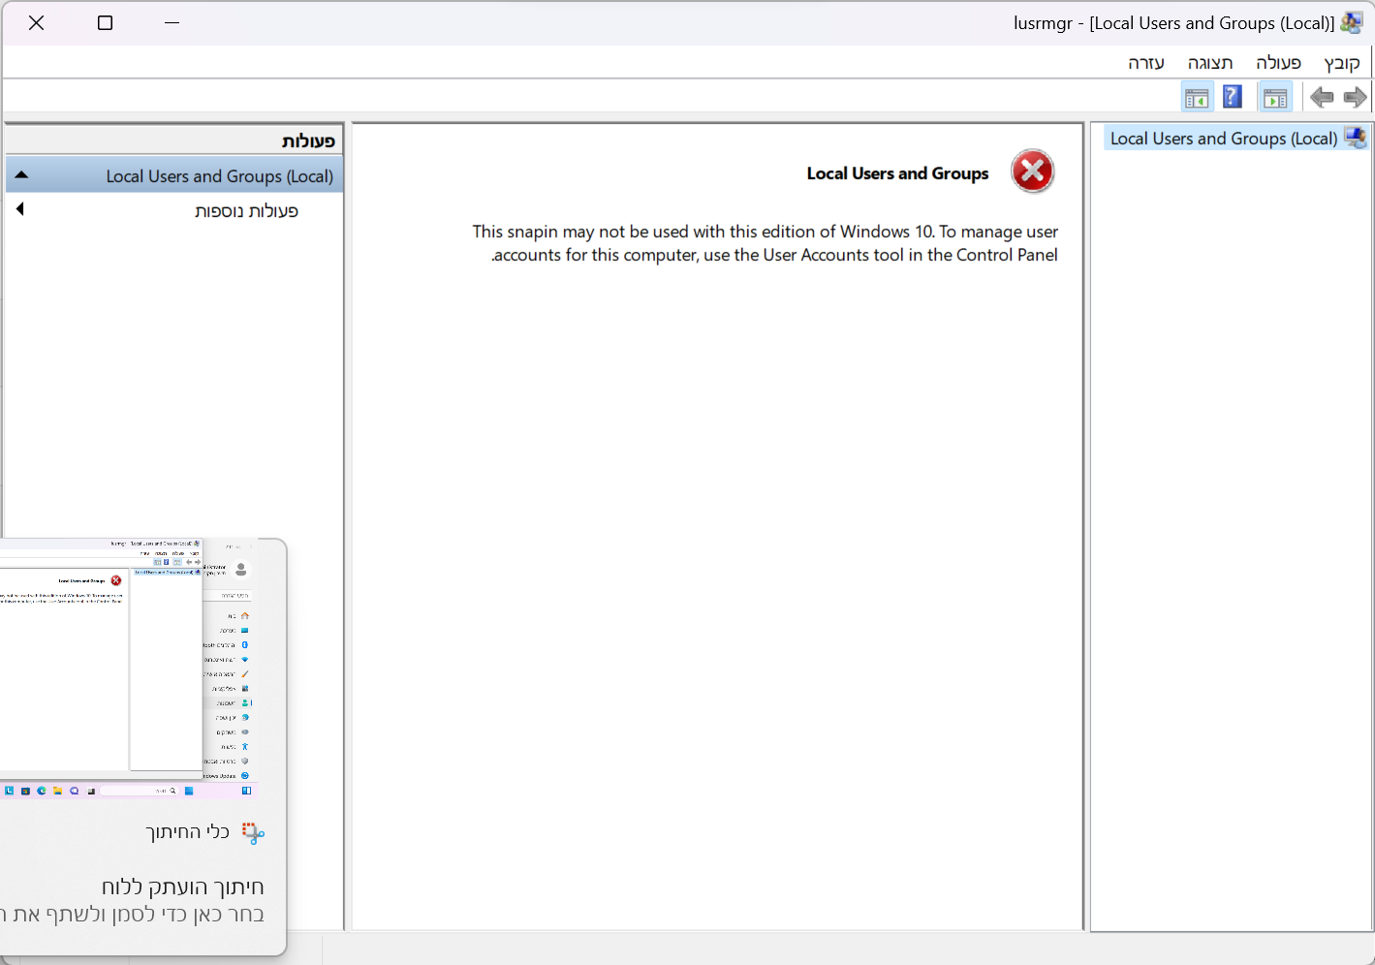Click the lusrmgr icon in the title bar
Screen dimensions: 1375x965
[x=1352, y=23]
